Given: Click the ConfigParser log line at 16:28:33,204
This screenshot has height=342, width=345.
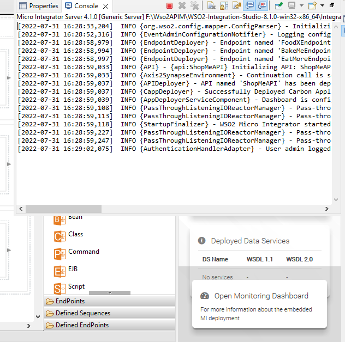Looking at the screenshot, I should [174, 26].
